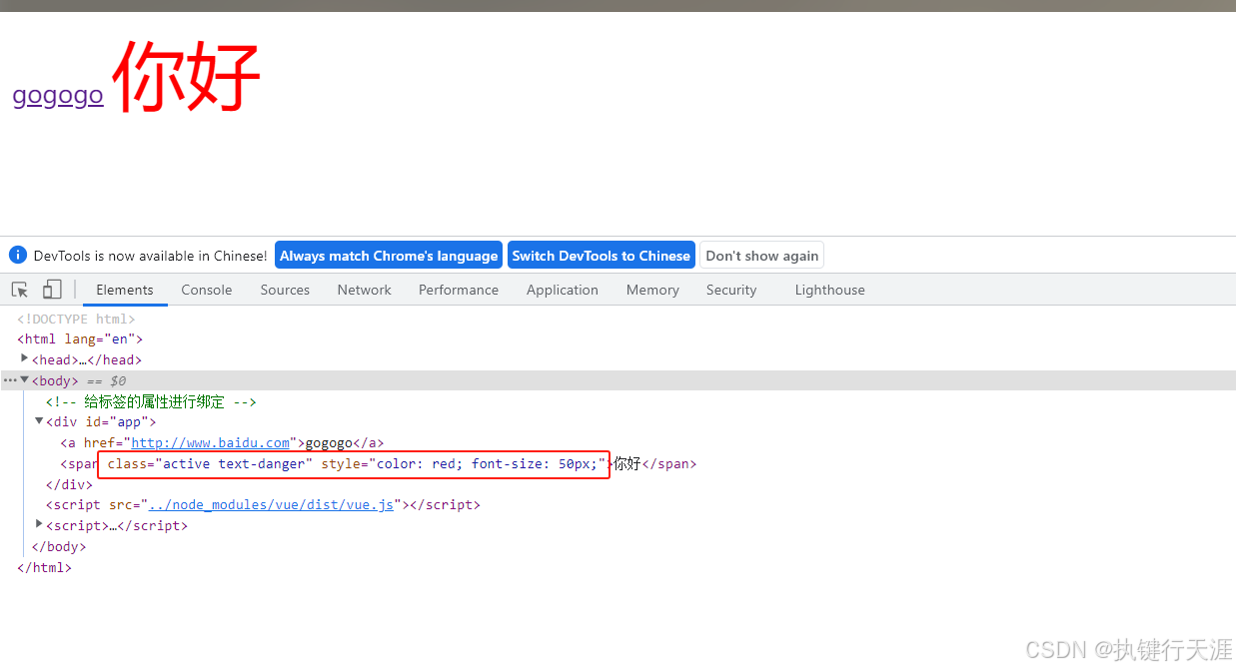Click the Always match Chrome's language button

click(x=388, y=255)
